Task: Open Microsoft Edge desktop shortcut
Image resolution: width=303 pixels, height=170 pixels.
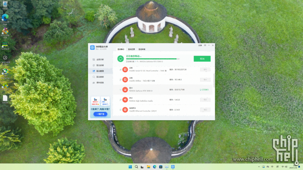Action: pos(5,18)
